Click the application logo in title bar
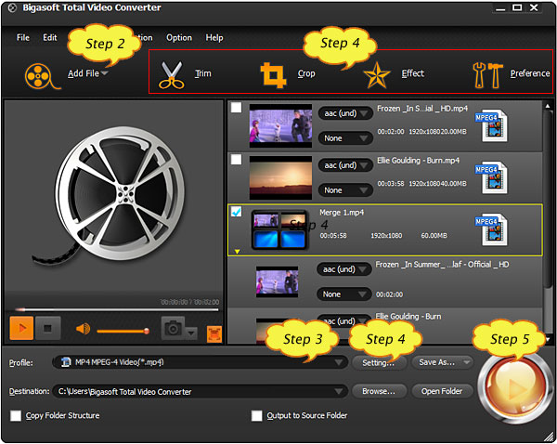 coord(12,8)
